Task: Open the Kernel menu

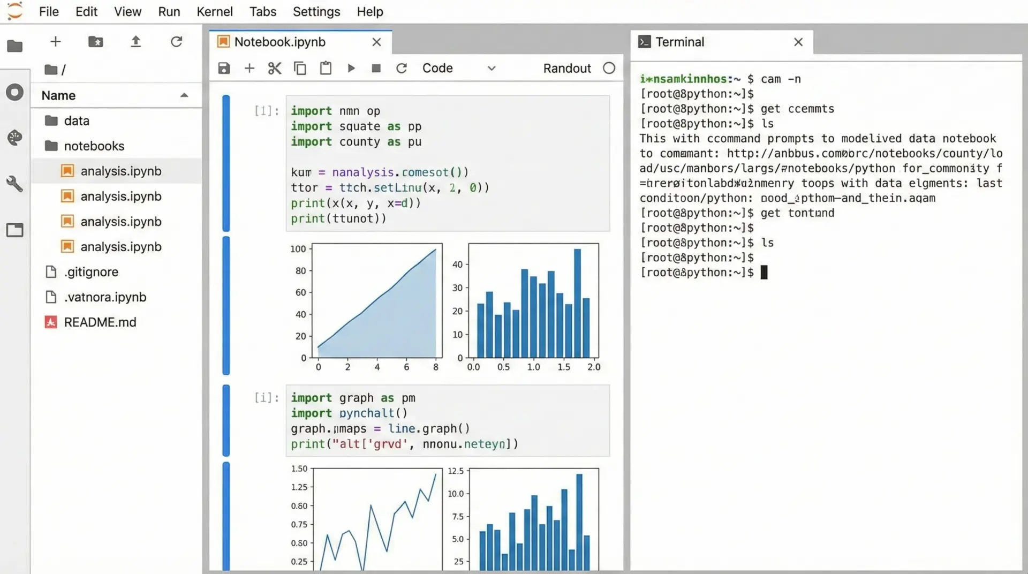Action: pos(214,12)
